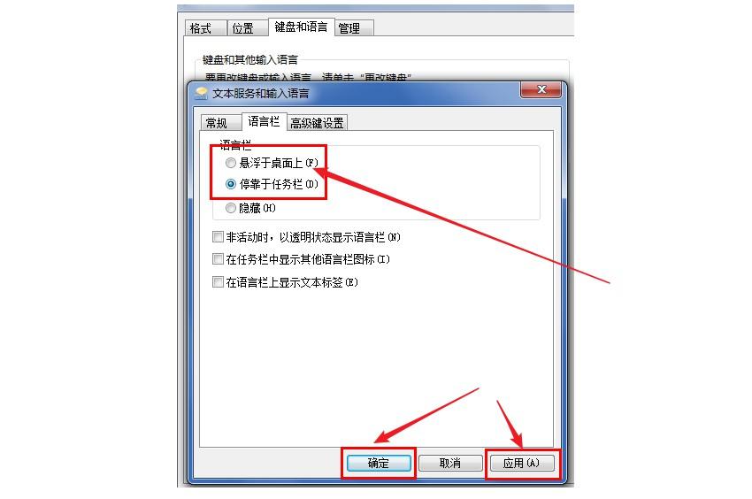Open the 语言栏 tab
The height and width of the screenshot is (499, 752).
(264, 121)
